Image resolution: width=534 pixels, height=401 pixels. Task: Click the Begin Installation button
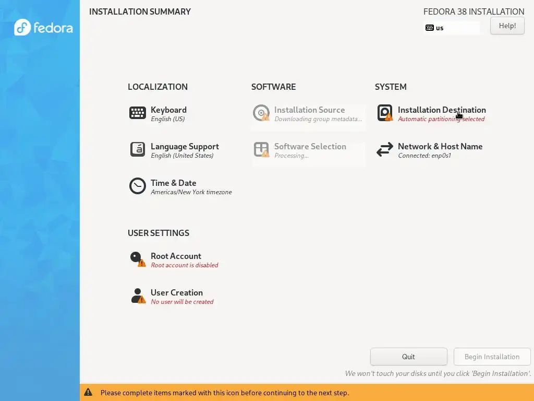coord(492,357)
